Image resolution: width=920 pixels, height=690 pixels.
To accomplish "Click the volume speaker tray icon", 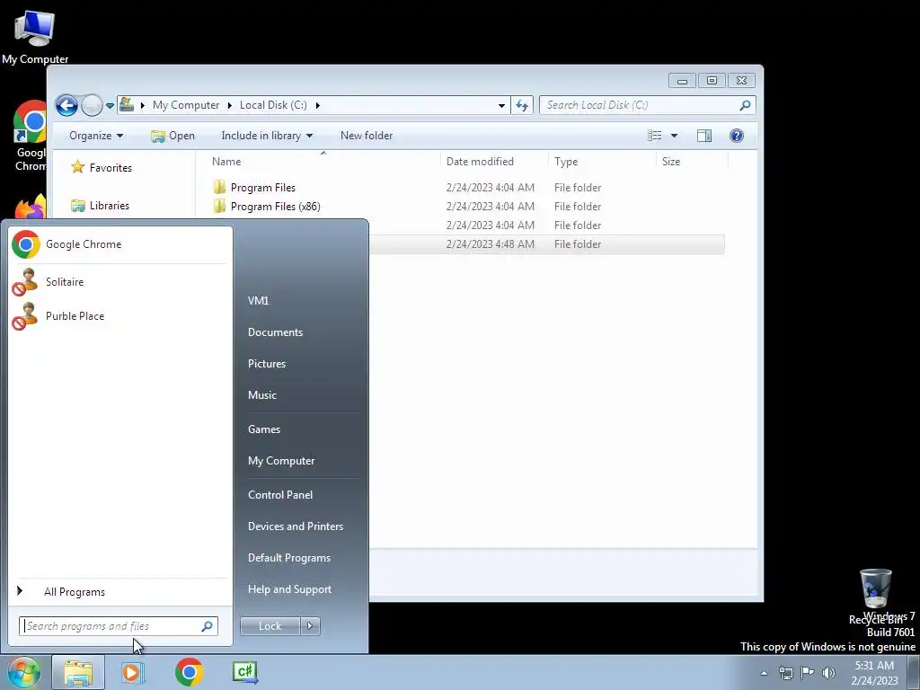I will tap(829, 673).
